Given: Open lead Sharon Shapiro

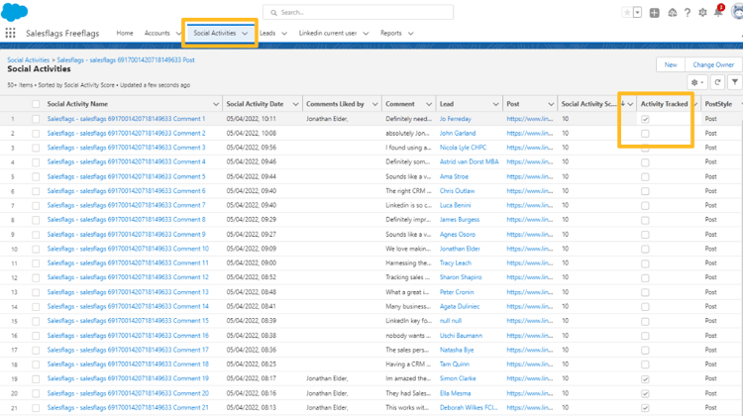Looking at the screenshot, I should [x=460, y=277].
